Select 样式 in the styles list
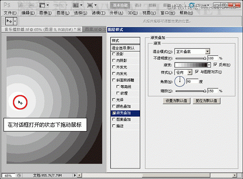Image resolution: width=243 pixels, height=179 pixels. pos(125,40)
